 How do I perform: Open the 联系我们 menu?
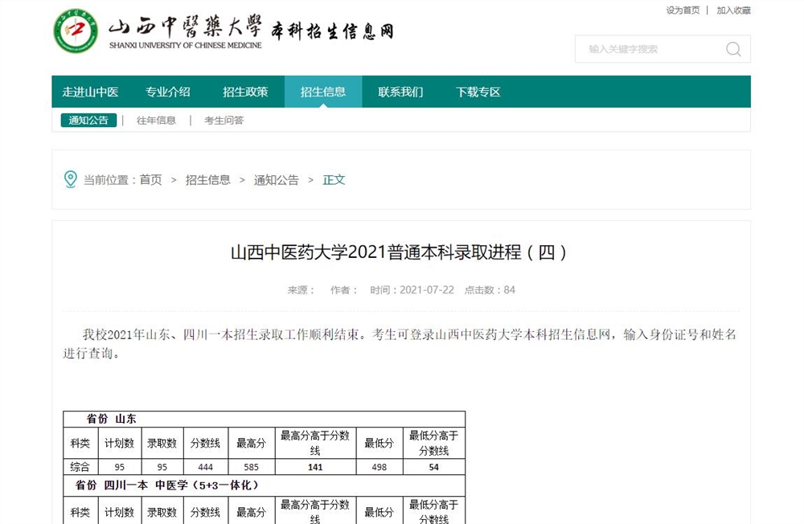[x=400, y=92]
